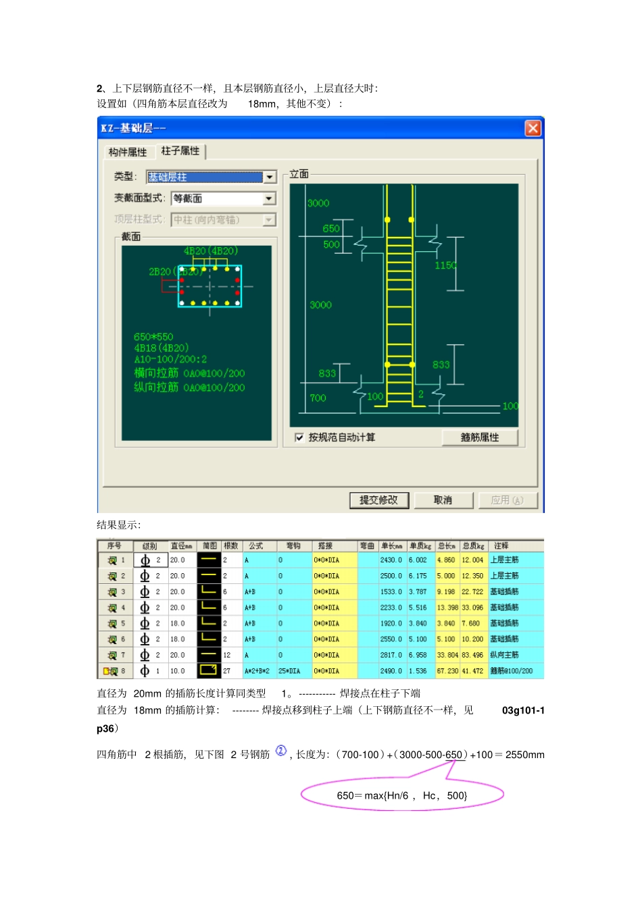
Task: Open the 类型 dropdown arrow
Action: pyautogui.click(x=270, y=177)
